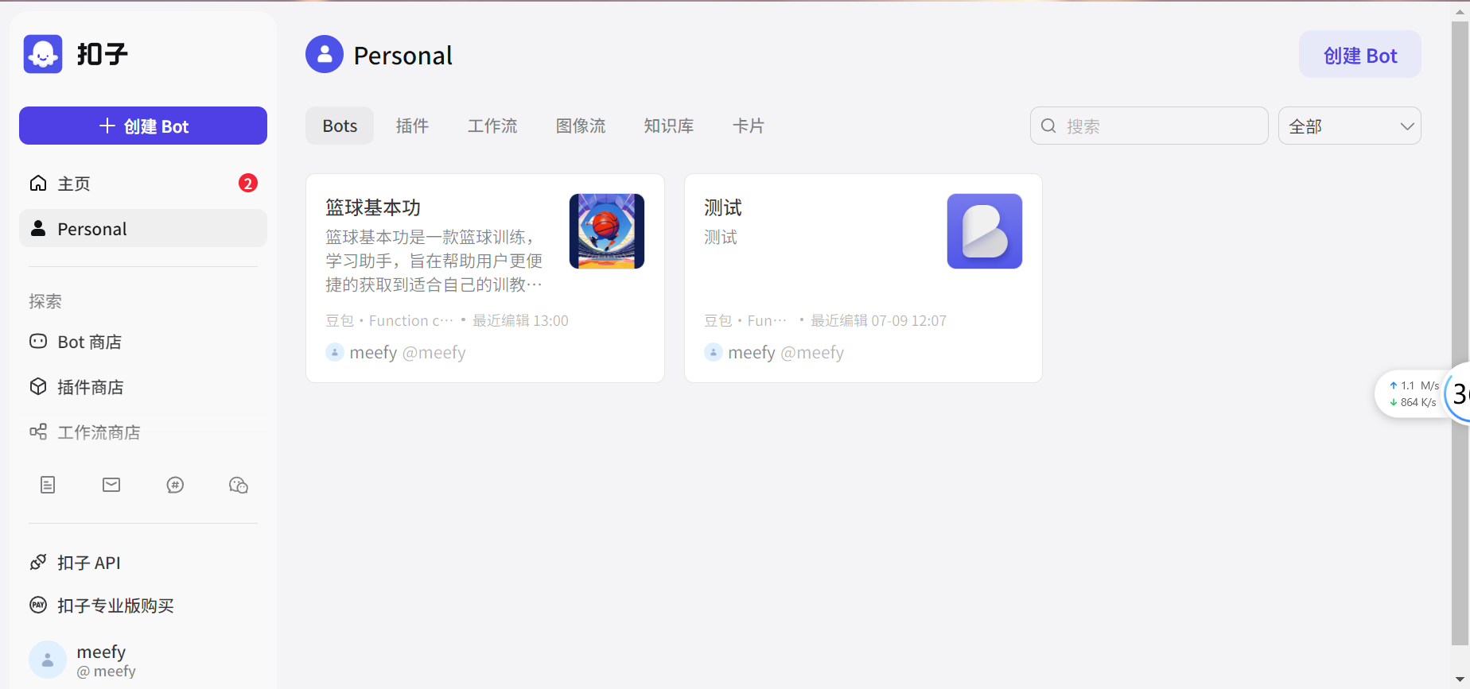Switch to the 知识库 tab
The image size is (1470, 689).
pyautogui.click(x=669, y=126)
